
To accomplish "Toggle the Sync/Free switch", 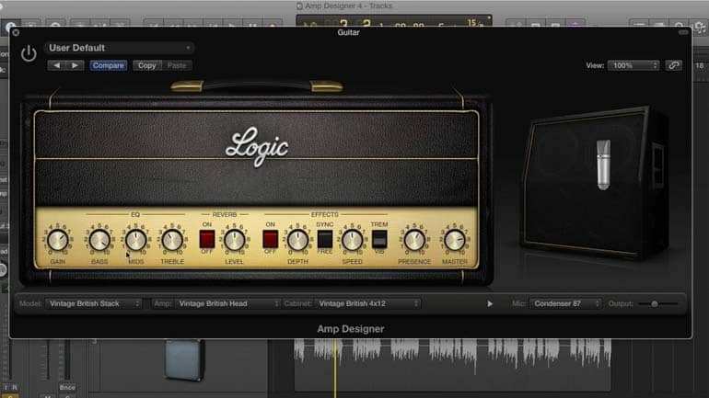I will pos(325,239).
